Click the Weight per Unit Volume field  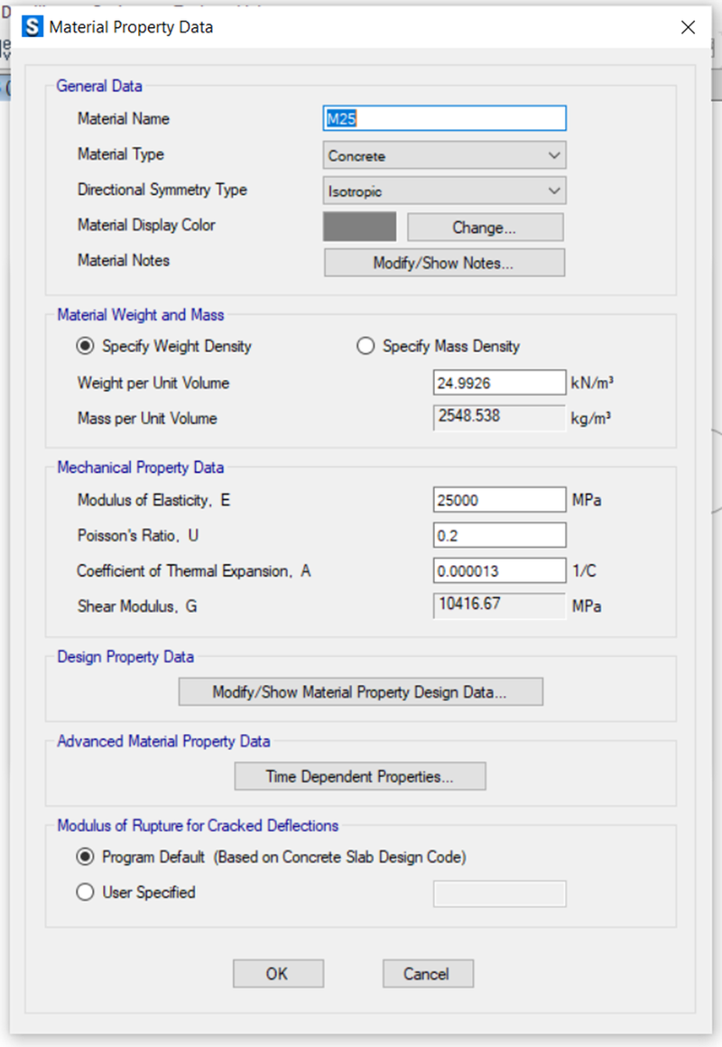point(499,383)
